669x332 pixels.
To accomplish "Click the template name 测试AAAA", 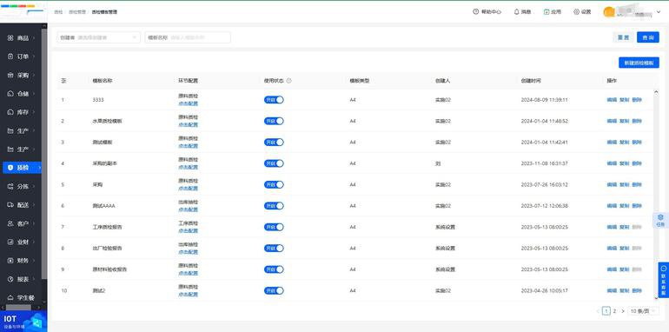I will pyautogui.click(x=103, y=206).
